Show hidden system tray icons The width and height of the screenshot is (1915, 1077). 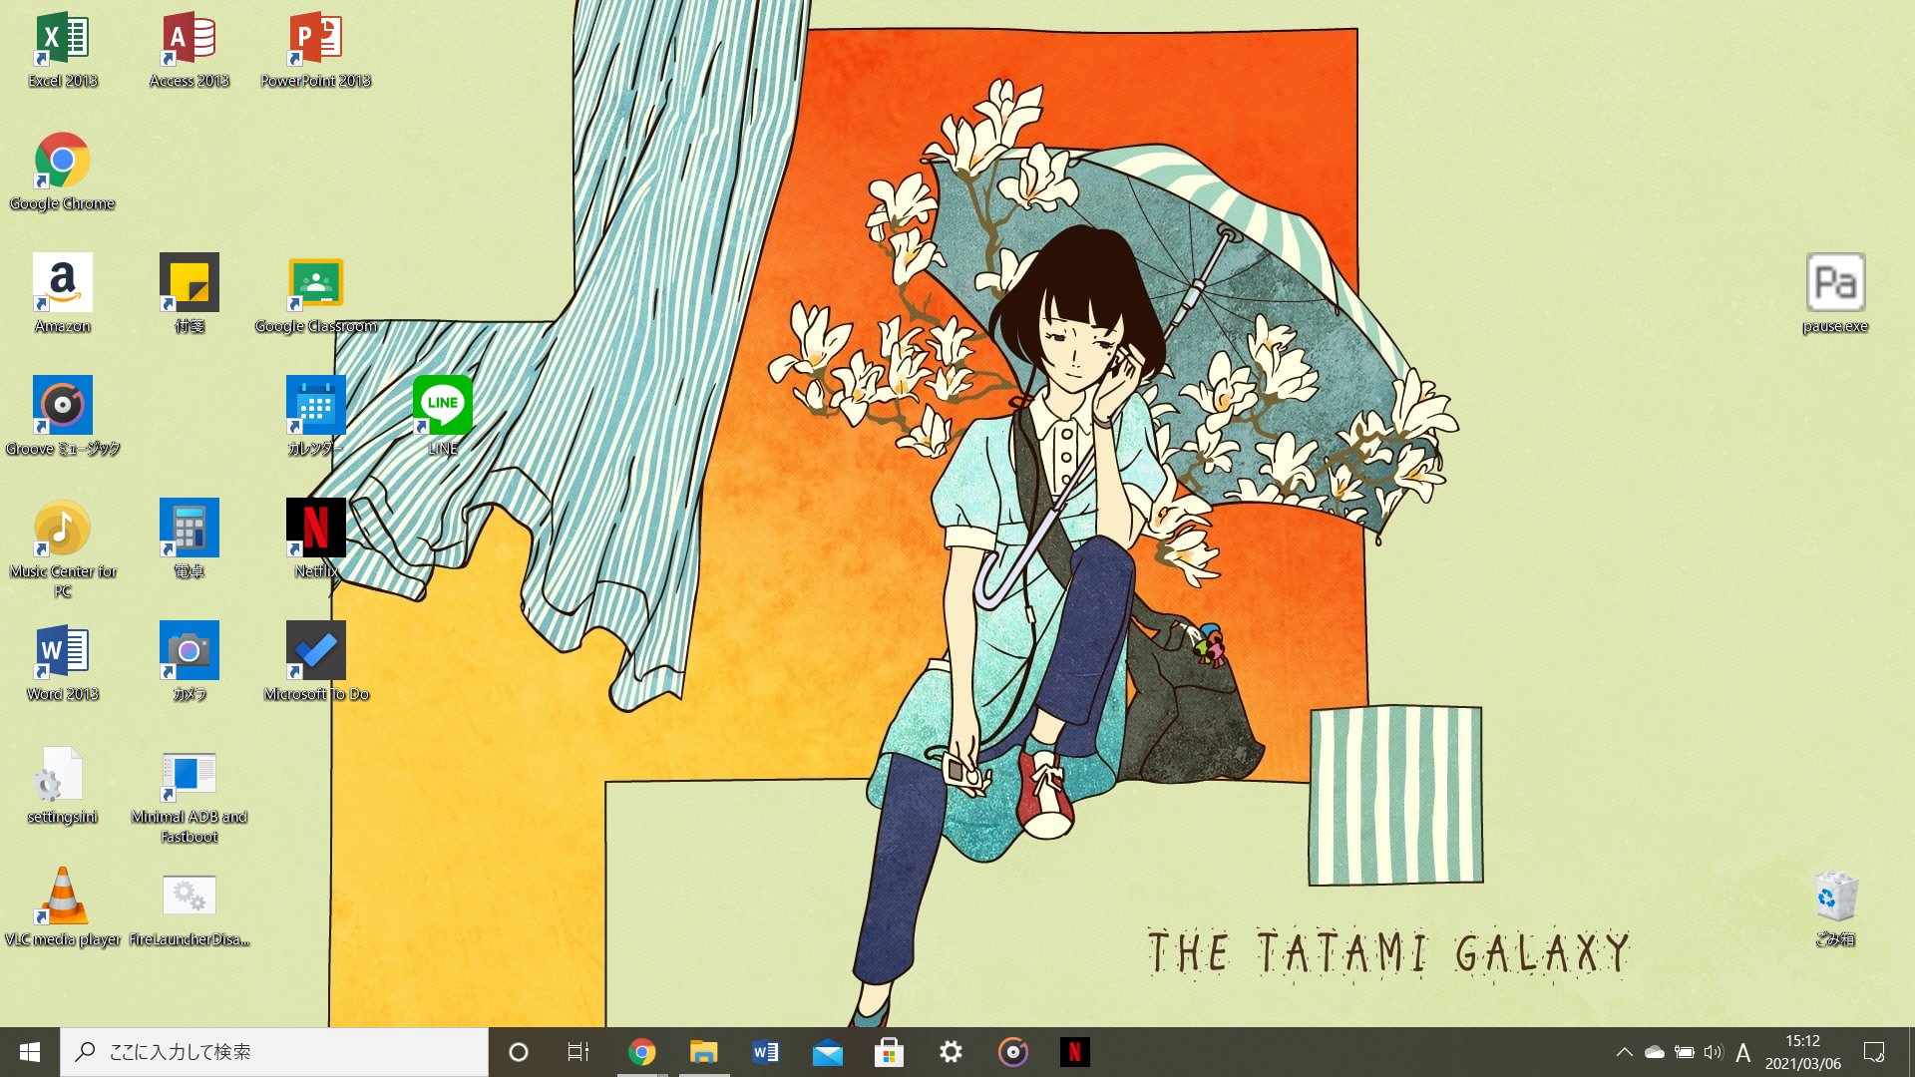coord(1624,1052)
